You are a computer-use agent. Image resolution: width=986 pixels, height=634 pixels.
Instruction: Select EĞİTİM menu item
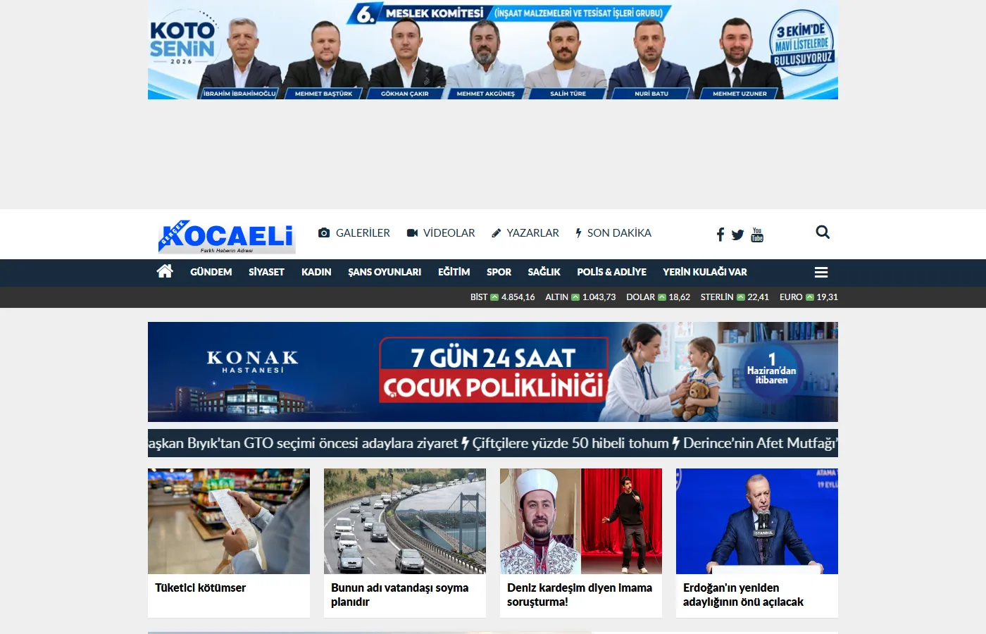click(x=454, y=272)
